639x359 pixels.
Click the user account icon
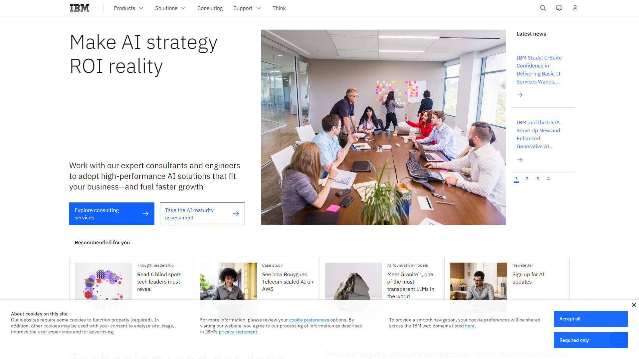(575, 8)
